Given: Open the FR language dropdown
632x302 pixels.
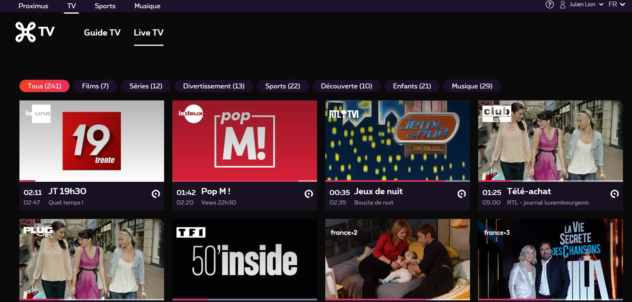Looking at the screenshot, I should pos(617,5).
